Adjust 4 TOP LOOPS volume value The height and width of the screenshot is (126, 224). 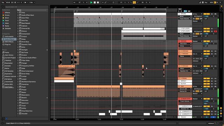[206, 34]
